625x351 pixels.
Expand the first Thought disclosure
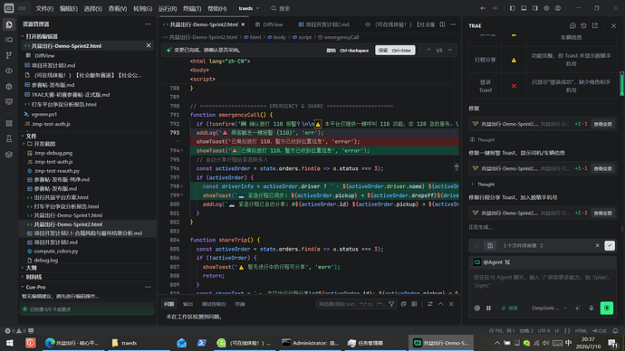tap(482, 139)
